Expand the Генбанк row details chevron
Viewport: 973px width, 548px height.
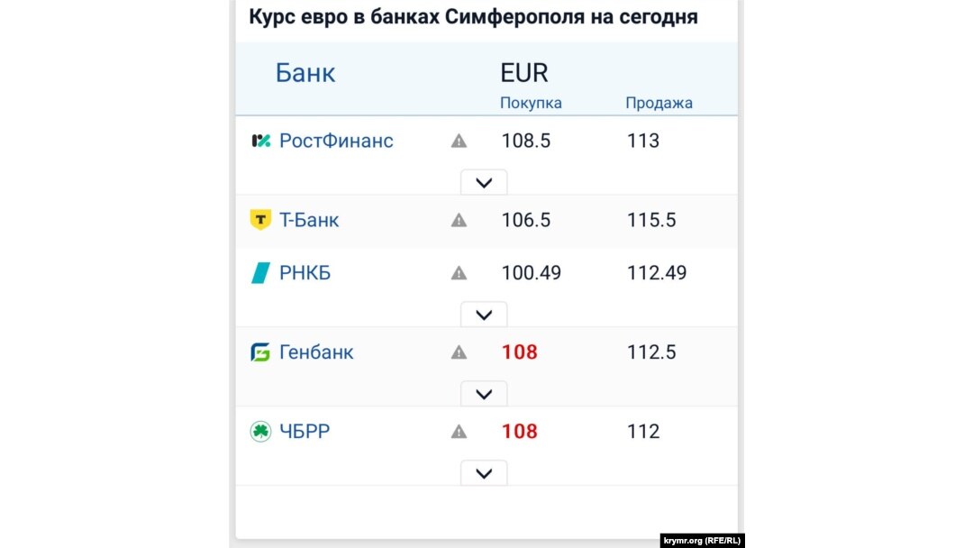484,394
